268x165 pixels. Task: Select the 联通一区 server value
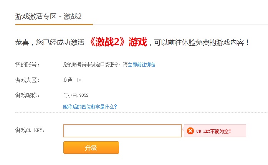pos(73,80)
